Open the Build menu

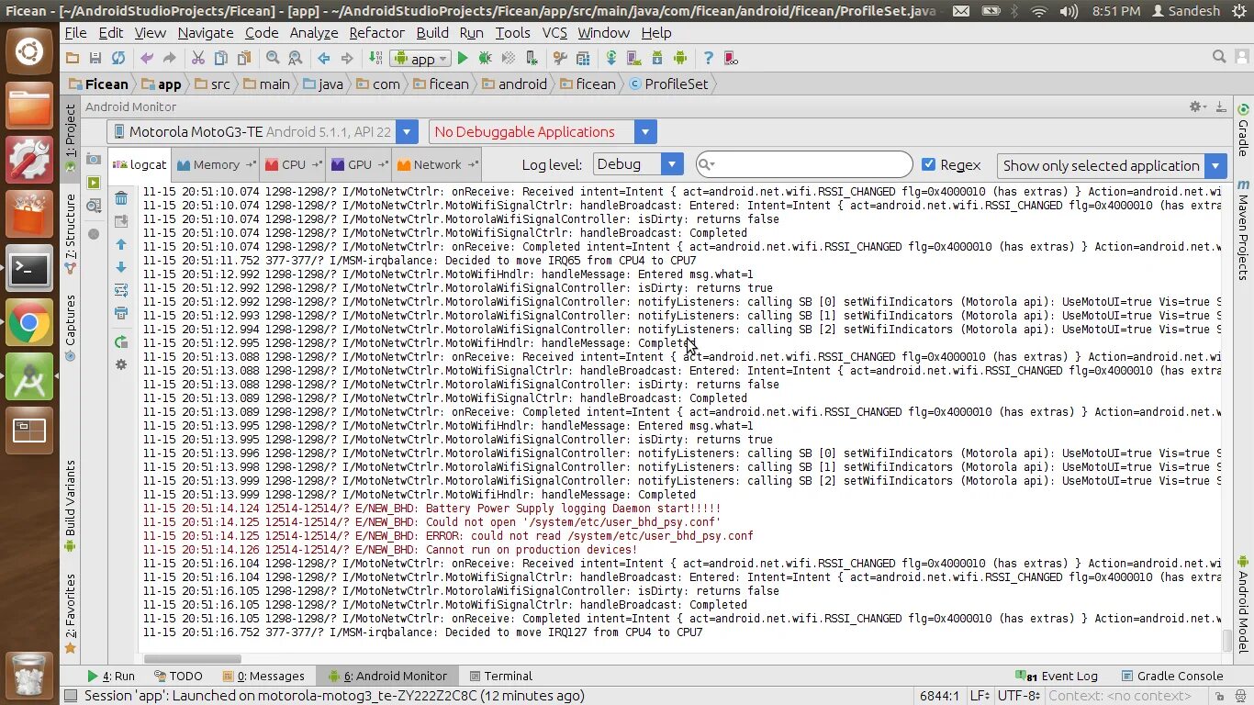(432, 32)
